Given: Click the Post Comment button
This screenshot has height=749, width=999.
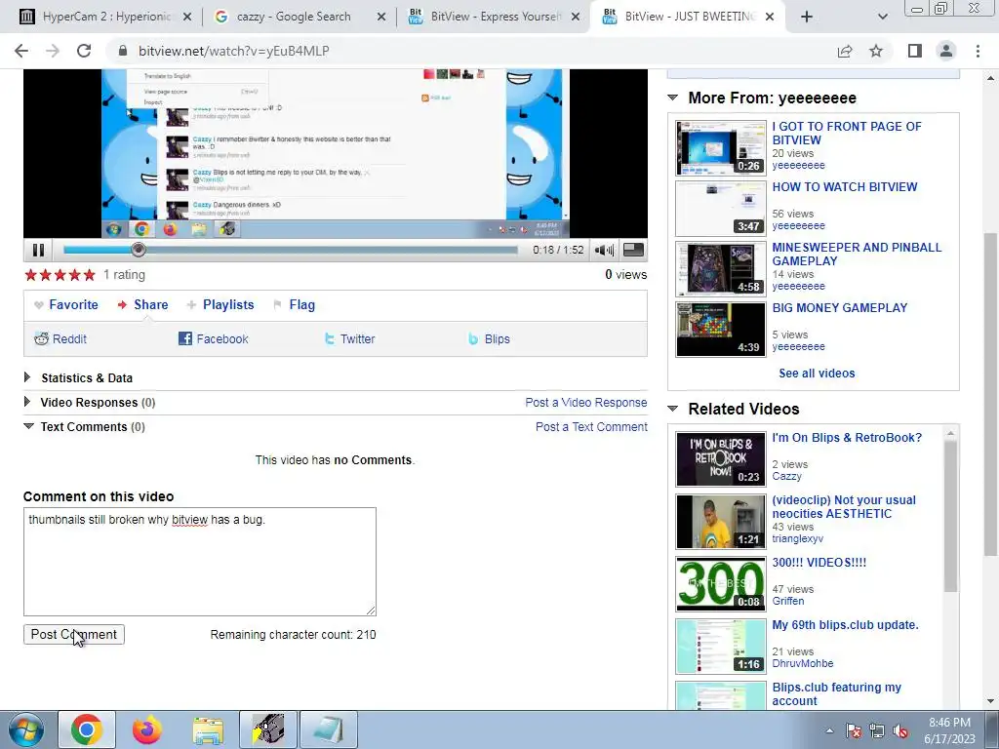Looking at the screenshot, I should tap(74, 634).
